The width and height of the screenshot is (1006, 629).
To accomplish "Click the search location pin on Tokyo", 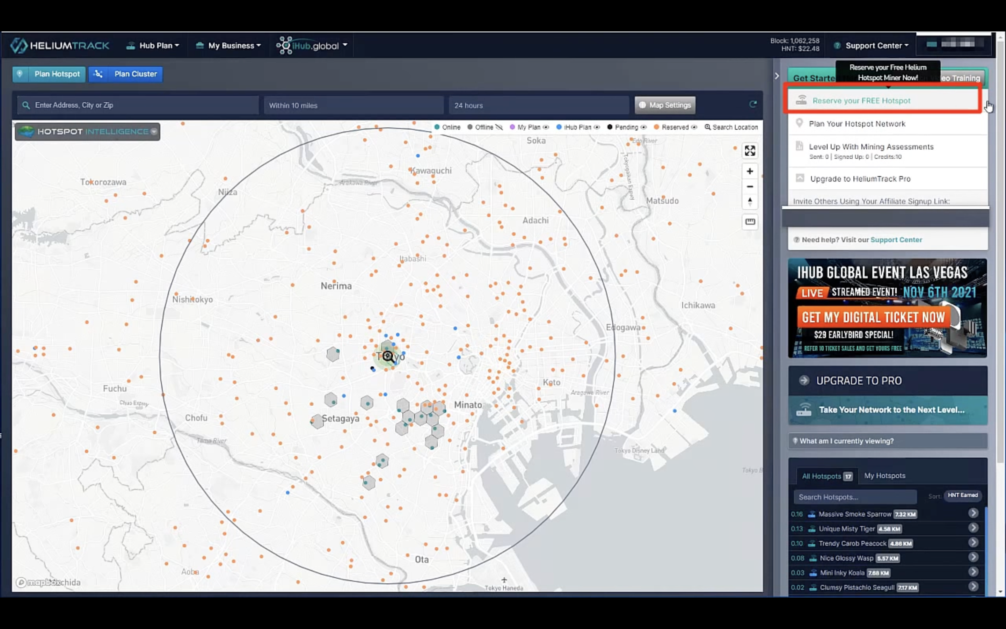I will [388, 356].
